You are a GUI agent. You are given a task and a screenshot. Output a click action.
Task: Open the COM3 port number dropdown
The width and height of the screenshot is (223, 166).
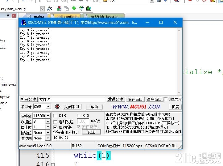48,107
